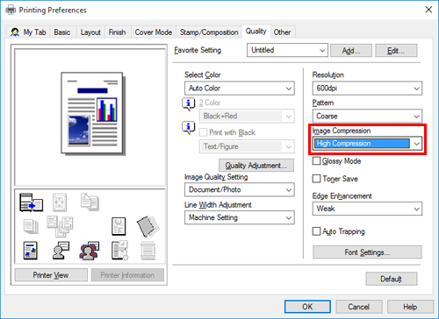Click the page preview thumbnail
The height and width of the screenshot is (319, 439).
click(92, 113)
